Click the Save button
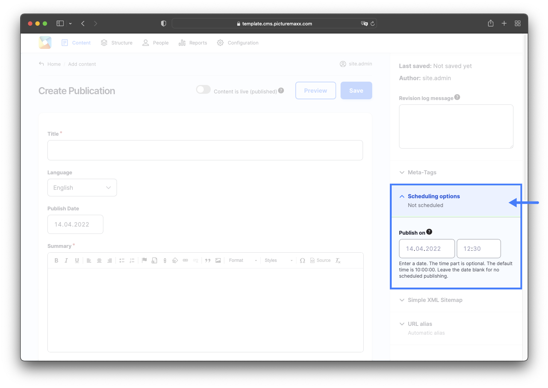The image size is (548, 388). (356, 90)
